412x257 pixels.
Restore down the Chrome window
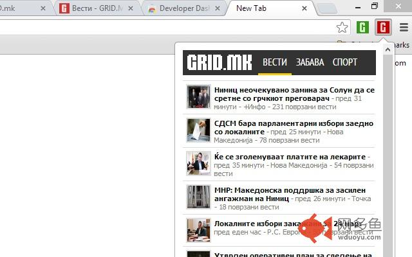point(375,6)
